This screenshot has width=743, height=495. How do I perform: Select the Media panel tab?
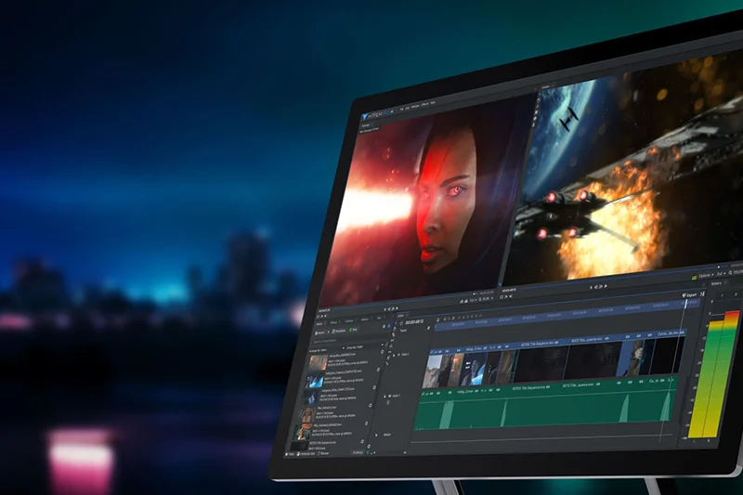(x=319, y=324)
